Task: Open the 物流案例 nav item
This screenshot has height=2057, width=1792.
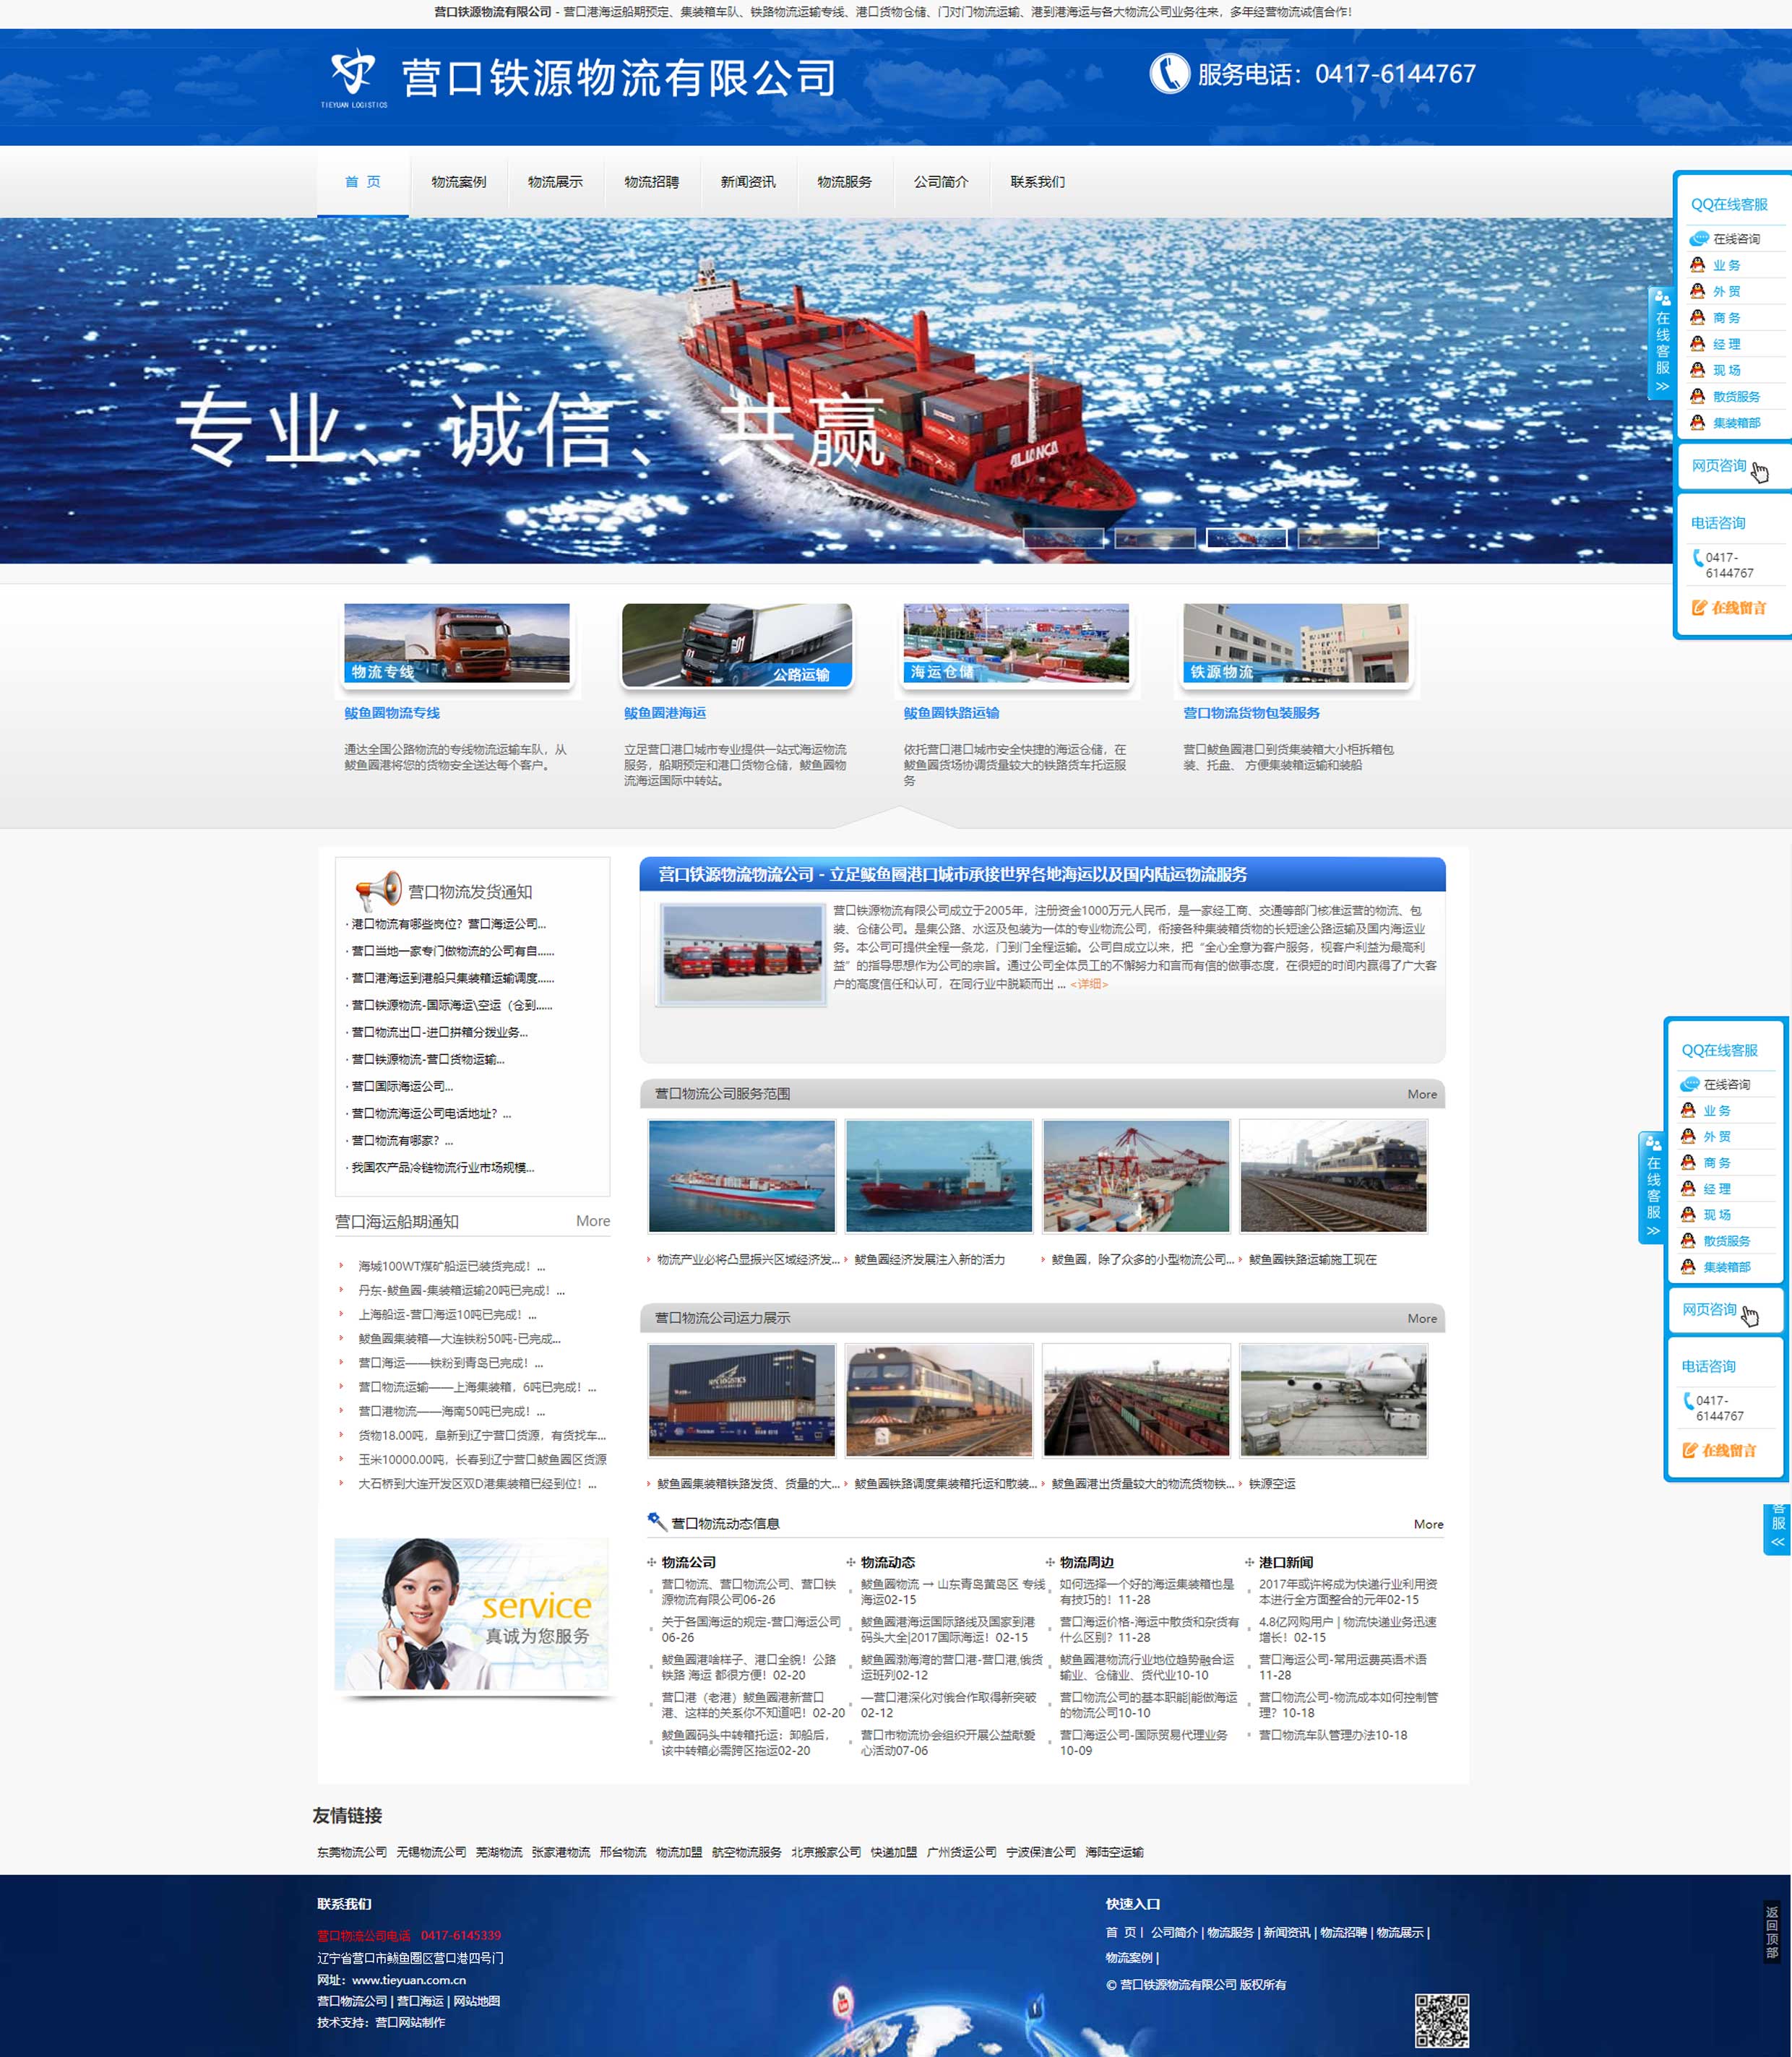Action: pos(458,181)
